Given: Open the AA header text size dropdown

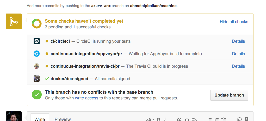Looking at the screenshot, I should 150,120.
